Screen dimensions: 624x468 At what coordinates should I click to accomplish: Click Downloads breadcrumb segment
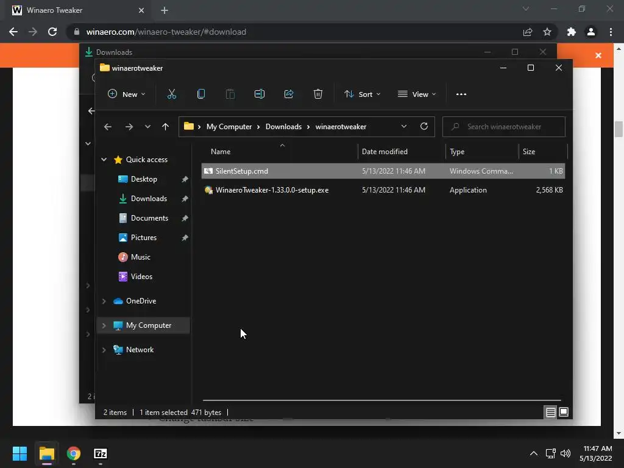283,127
